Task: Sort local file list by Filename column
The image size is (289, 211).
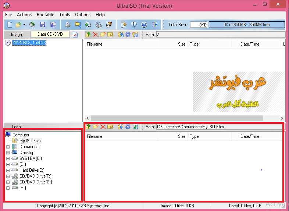Action: click(x=121, y=136)
